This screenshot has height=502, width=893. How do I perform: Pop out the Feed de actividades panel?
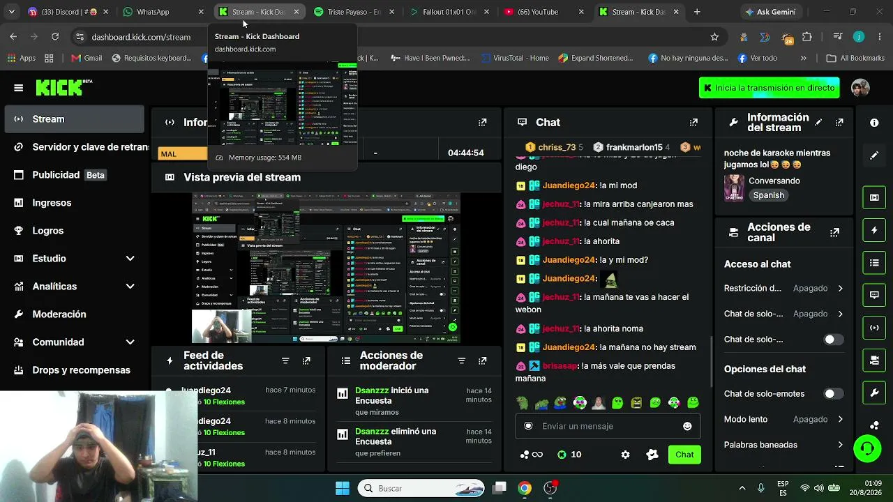point(306,360)
